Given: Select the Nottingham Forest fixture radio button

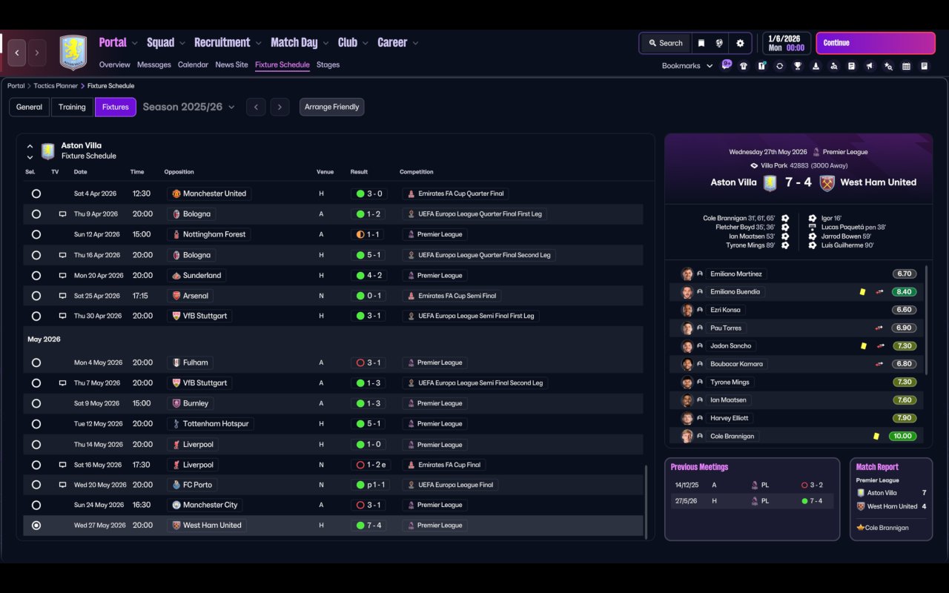Looking at the screenshot, I should [36, 234].
